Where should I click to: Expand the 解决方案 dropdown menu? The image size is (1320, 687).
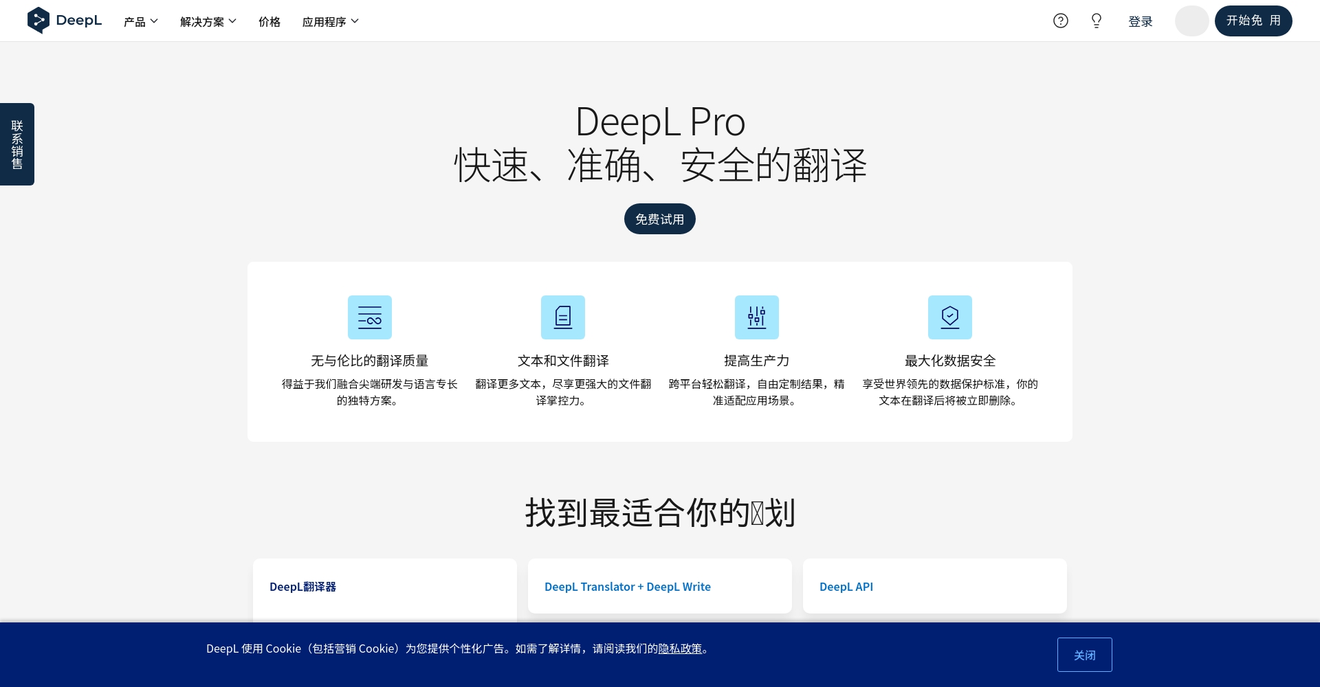point(208,21)
